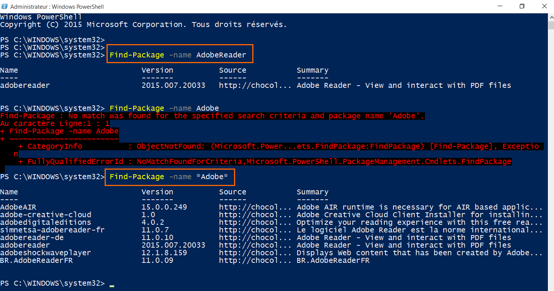
Task: Click the highlighted 'Find-Package -name *Adobe*' command
Action: (169, 177)
